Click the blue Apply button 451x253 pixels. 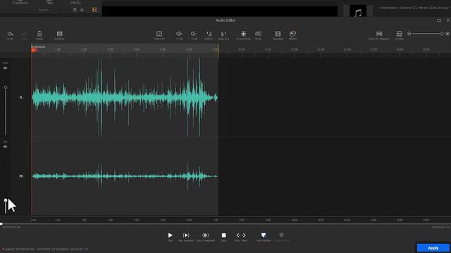[x=433, y=248]
